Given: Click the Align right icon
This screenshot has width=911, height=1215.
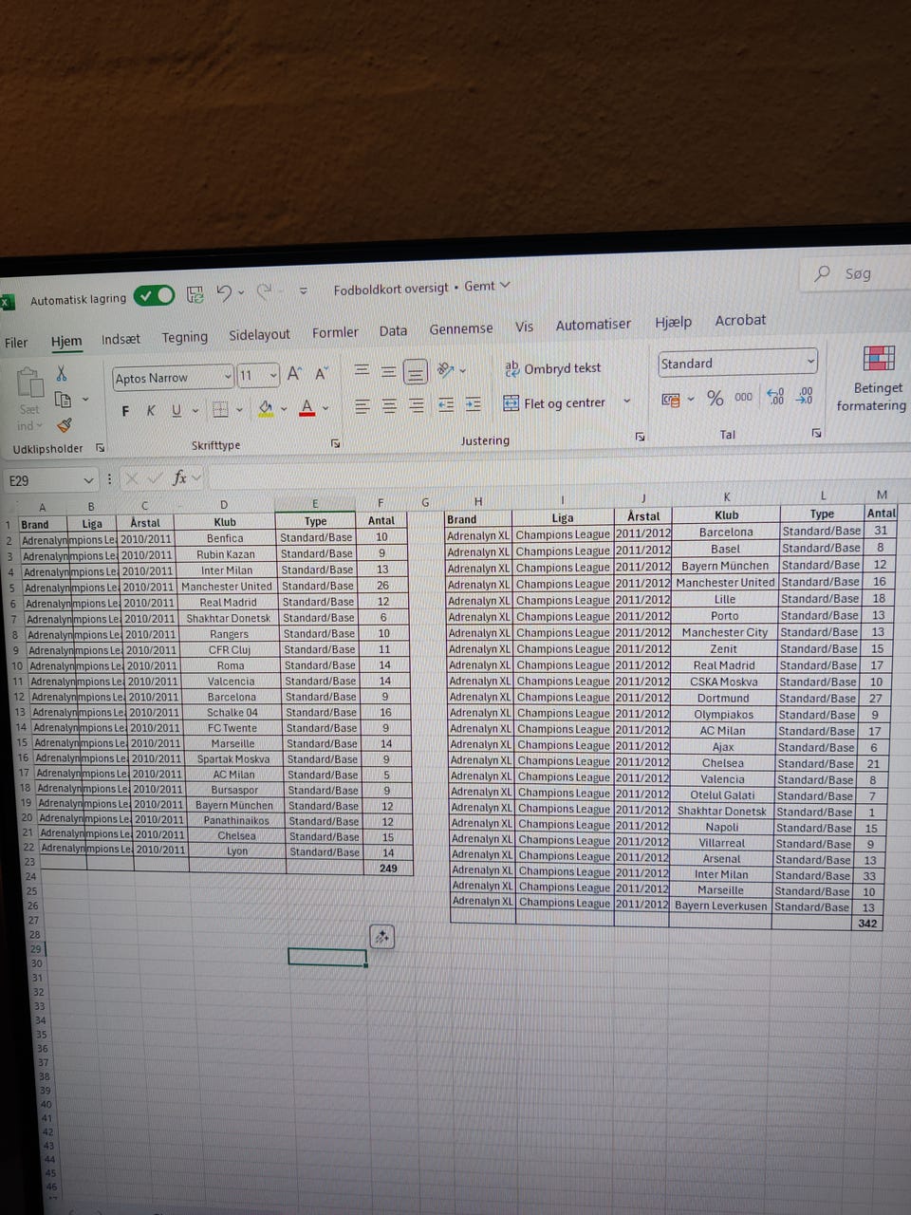Looking at the screenshot, I should point(417,405).
